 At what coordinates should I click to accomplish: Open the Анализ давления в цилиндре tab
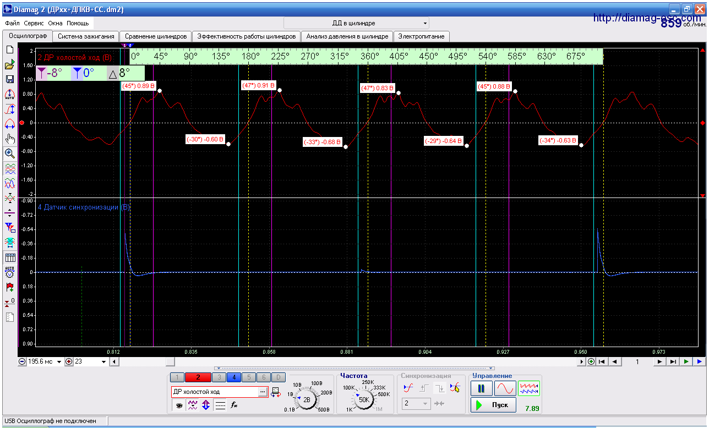(347, 36)
